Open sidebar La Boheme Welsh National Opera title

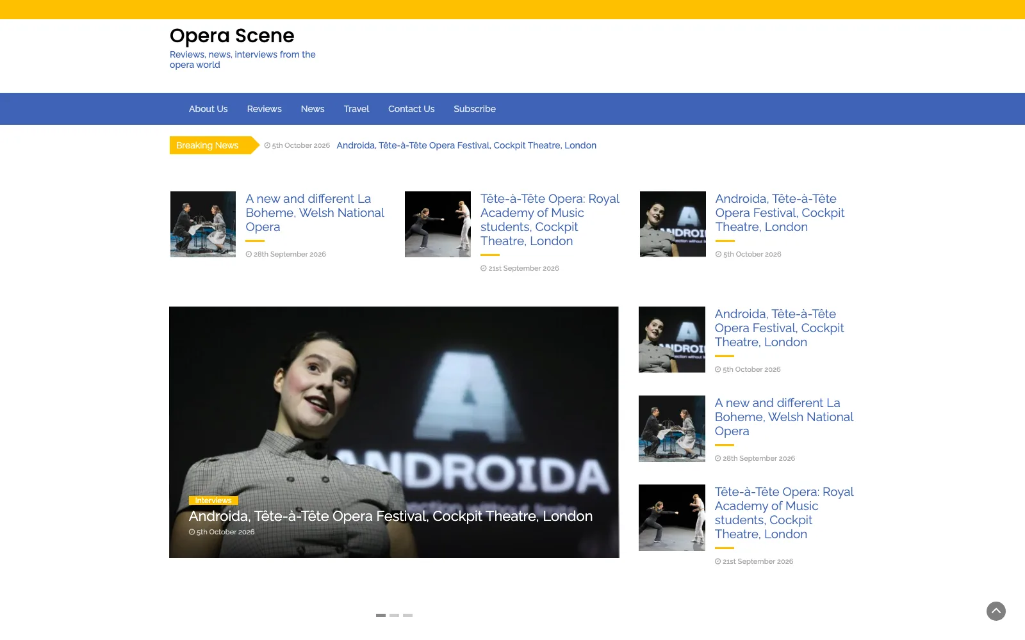click(x=784, y=417)
